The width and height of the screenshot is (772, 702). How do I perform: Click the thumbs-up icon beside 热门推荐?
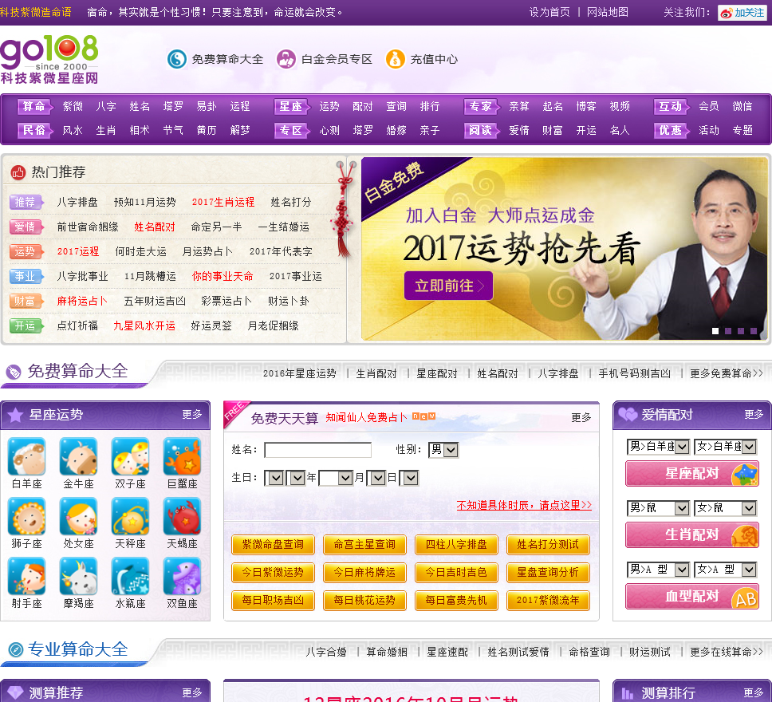(x=18, y=172)
